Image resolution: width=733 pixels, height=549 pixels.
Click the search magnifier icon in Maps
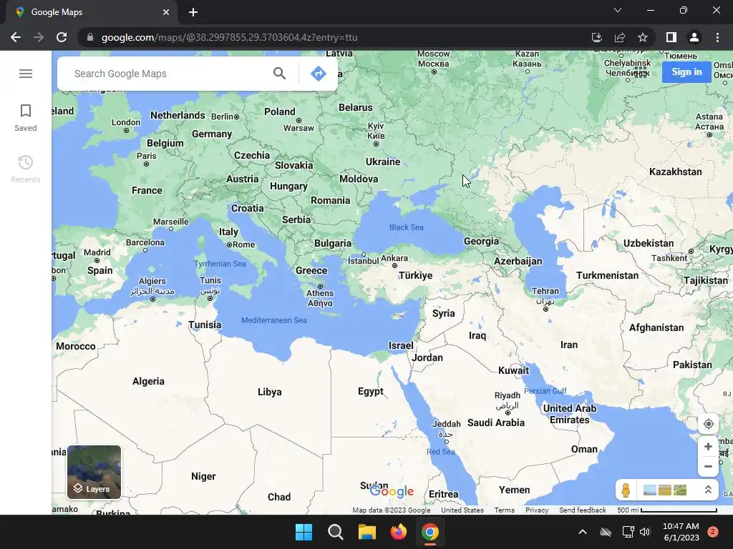click(280, 74)
